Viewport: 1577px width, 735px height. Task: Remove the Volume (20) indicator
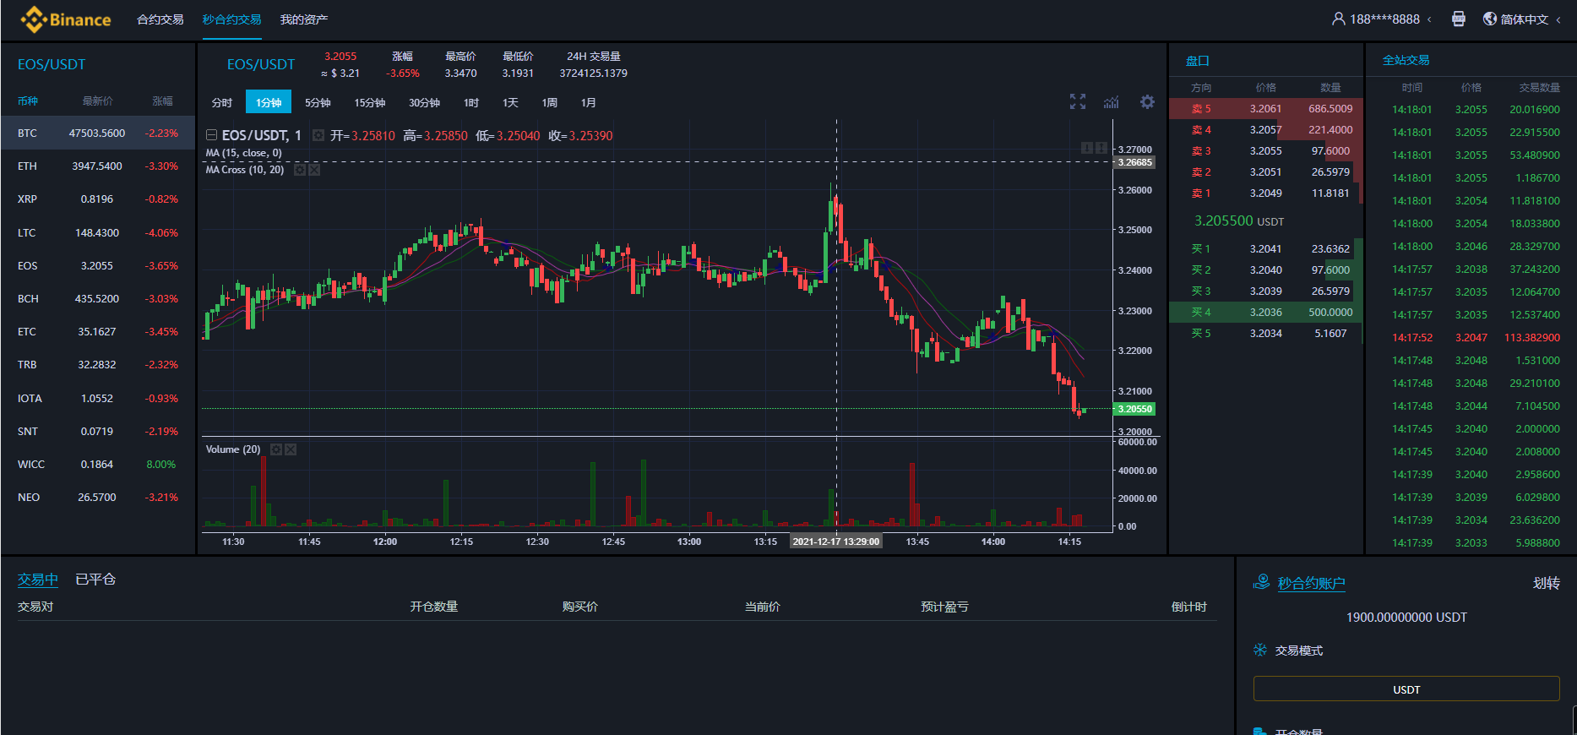click(x=291, y=449)
